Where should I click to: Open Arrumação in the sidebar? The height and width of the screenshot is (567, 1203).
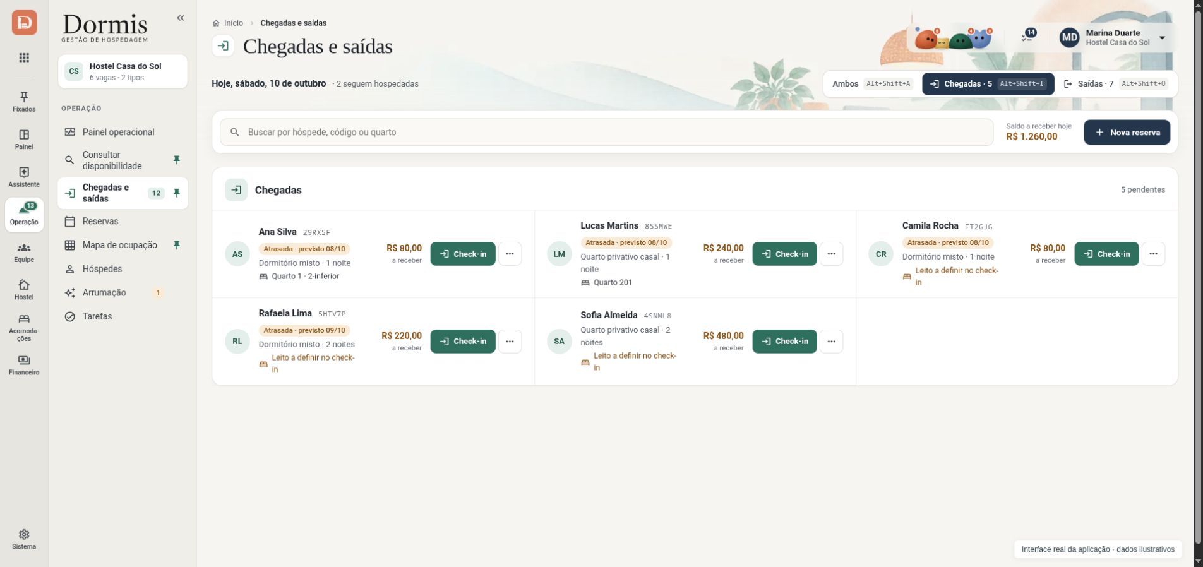(123, 293)
